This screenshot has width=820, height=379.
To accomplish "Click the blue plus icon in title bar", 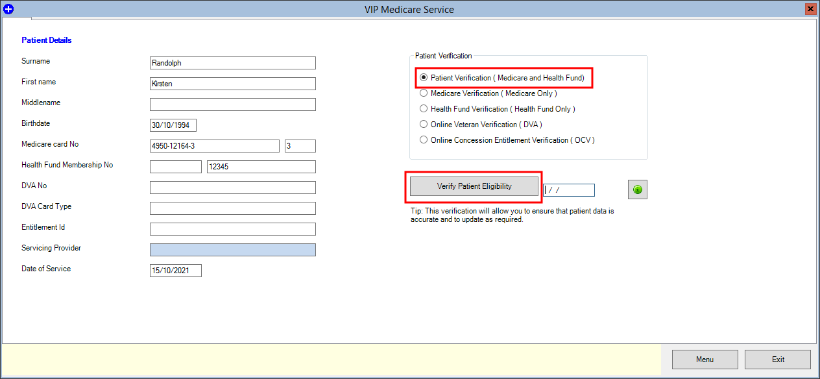I will coord(8,9).
